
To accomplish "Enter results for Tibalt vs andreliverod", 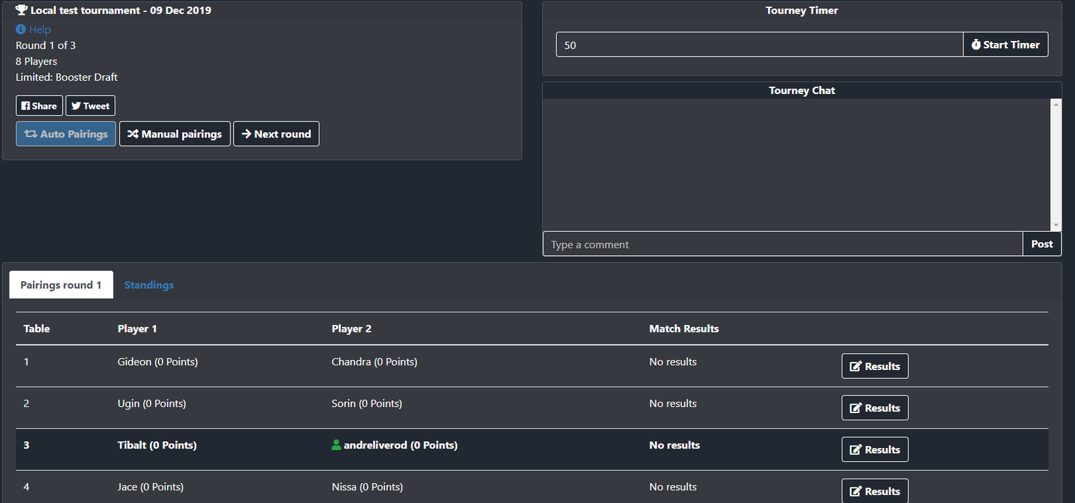I will coord(875,450).
